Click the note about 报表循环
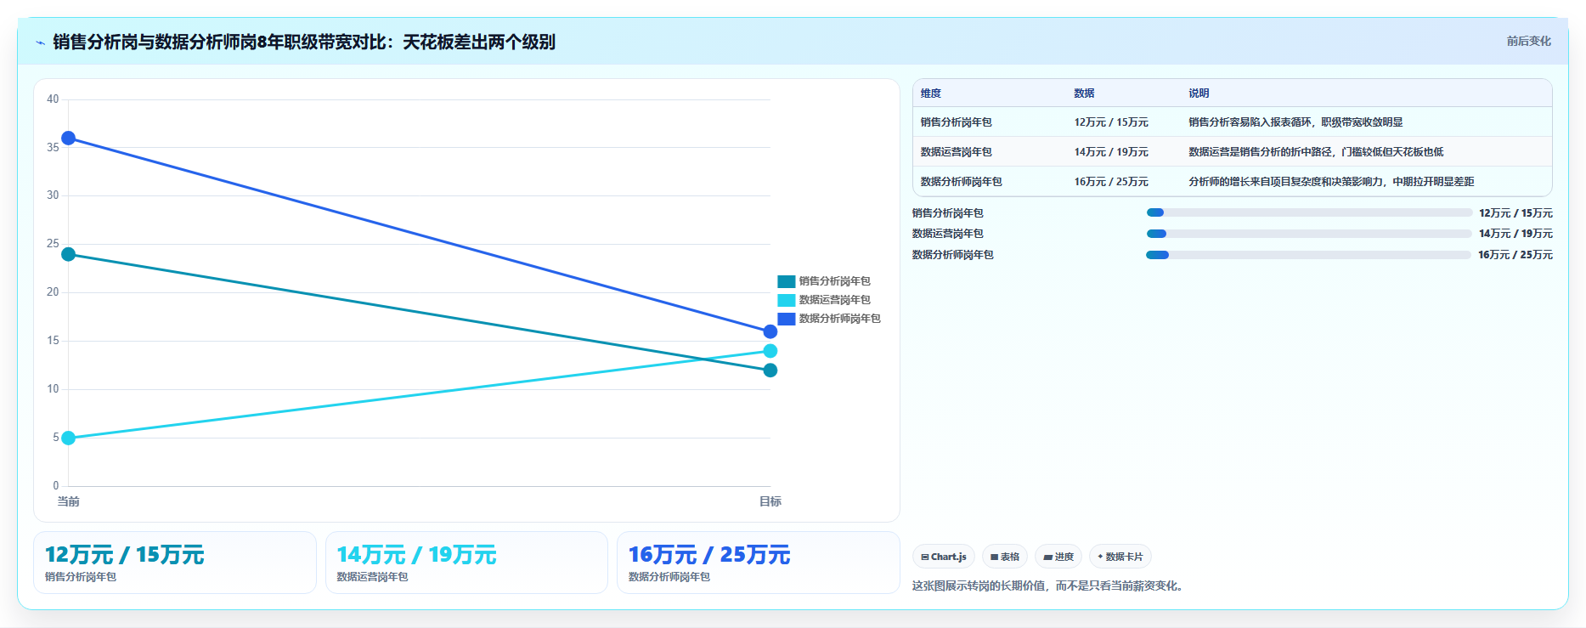Image resolution: width=1586 pixels, height=628 pixels. click(x=1295, y=122)
